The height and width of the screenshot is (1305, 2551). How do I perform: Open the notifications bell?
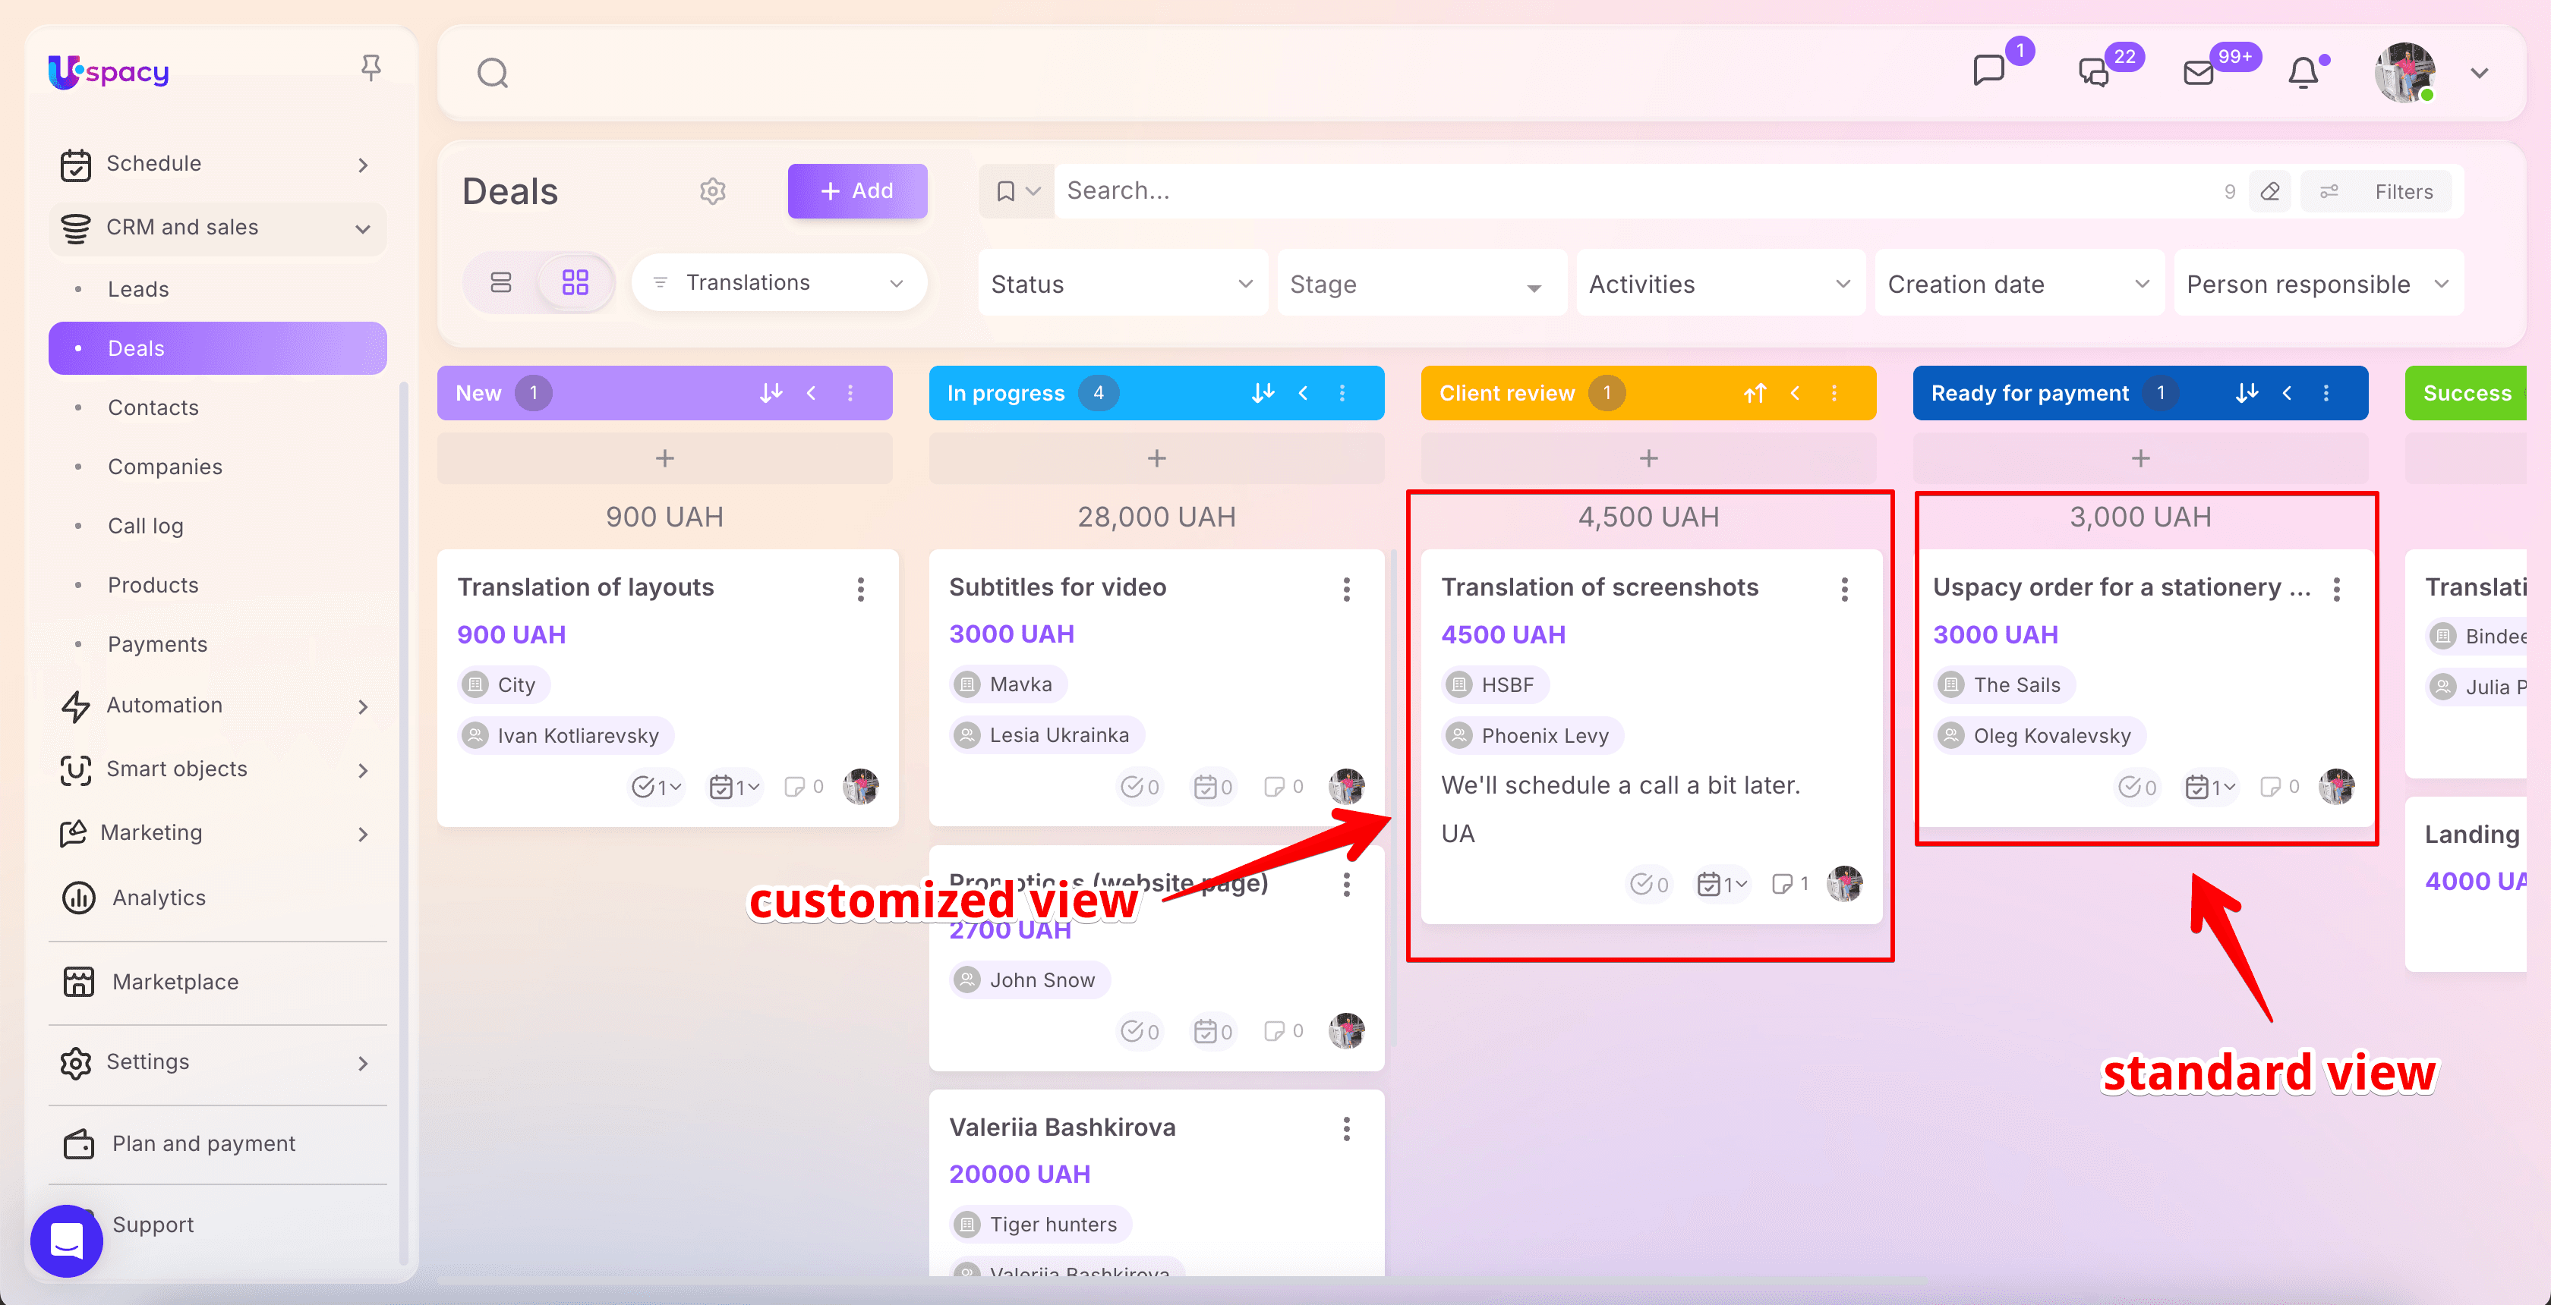(2303, 72)
